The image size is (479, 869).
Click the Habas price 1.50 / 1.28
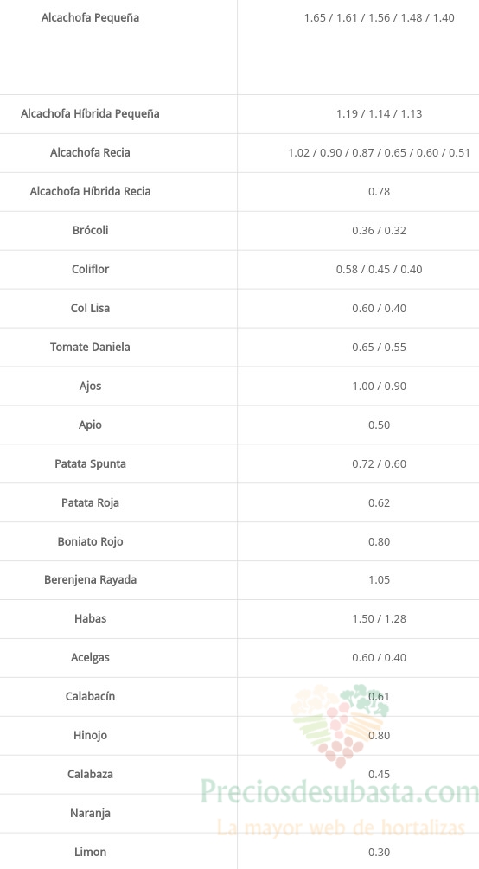click(380, 618)
